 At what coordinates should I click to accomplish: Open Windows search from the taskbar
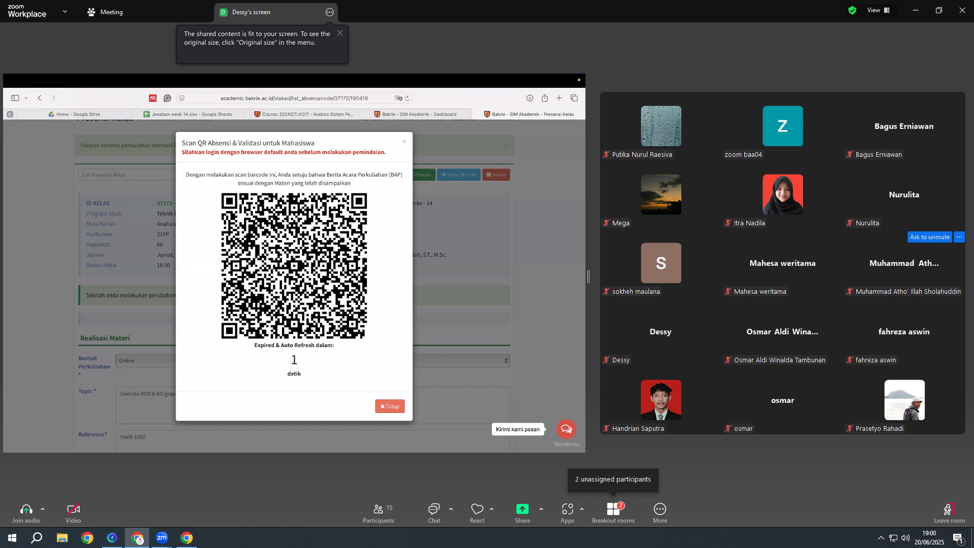click(x=37, y=538)
